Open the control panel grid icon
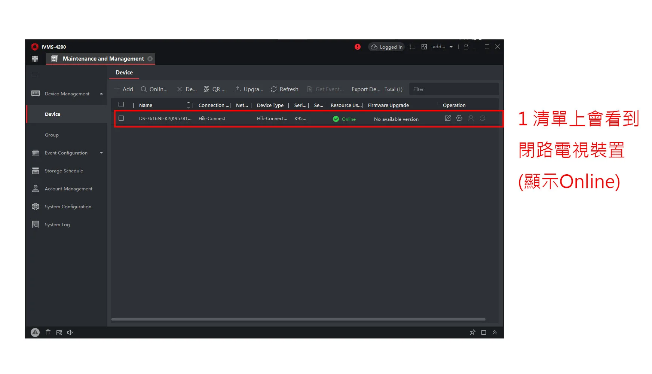Image resolution: width=652 pixels, height=374 pixels. [x=35, y=59]
